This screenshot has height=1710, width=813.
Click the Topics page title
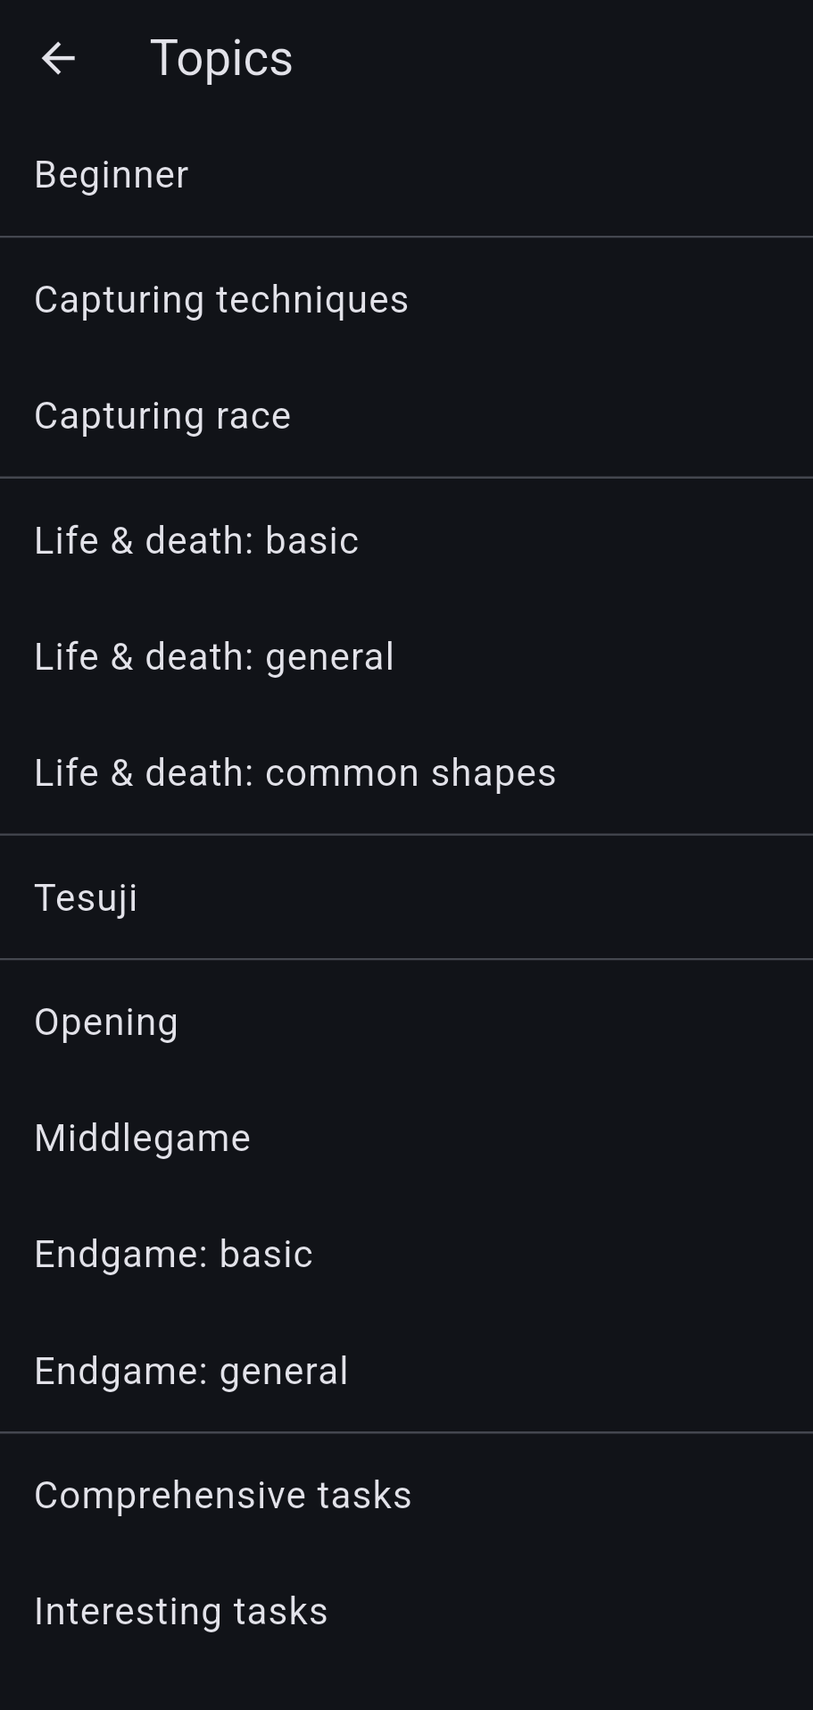(221, 59)
